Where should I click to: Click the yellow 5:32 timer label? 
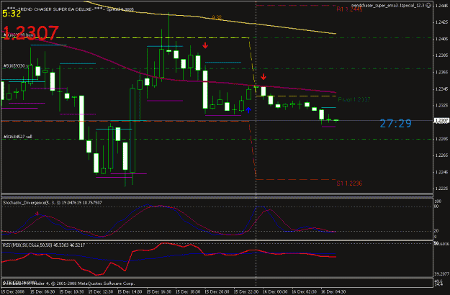click(x=12, y=14)
